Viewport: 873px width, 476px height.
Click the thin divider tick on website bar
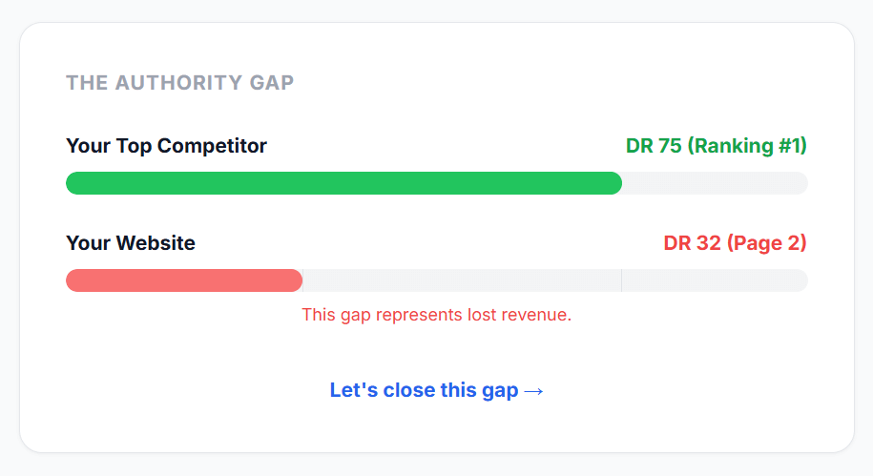point(621,280)
